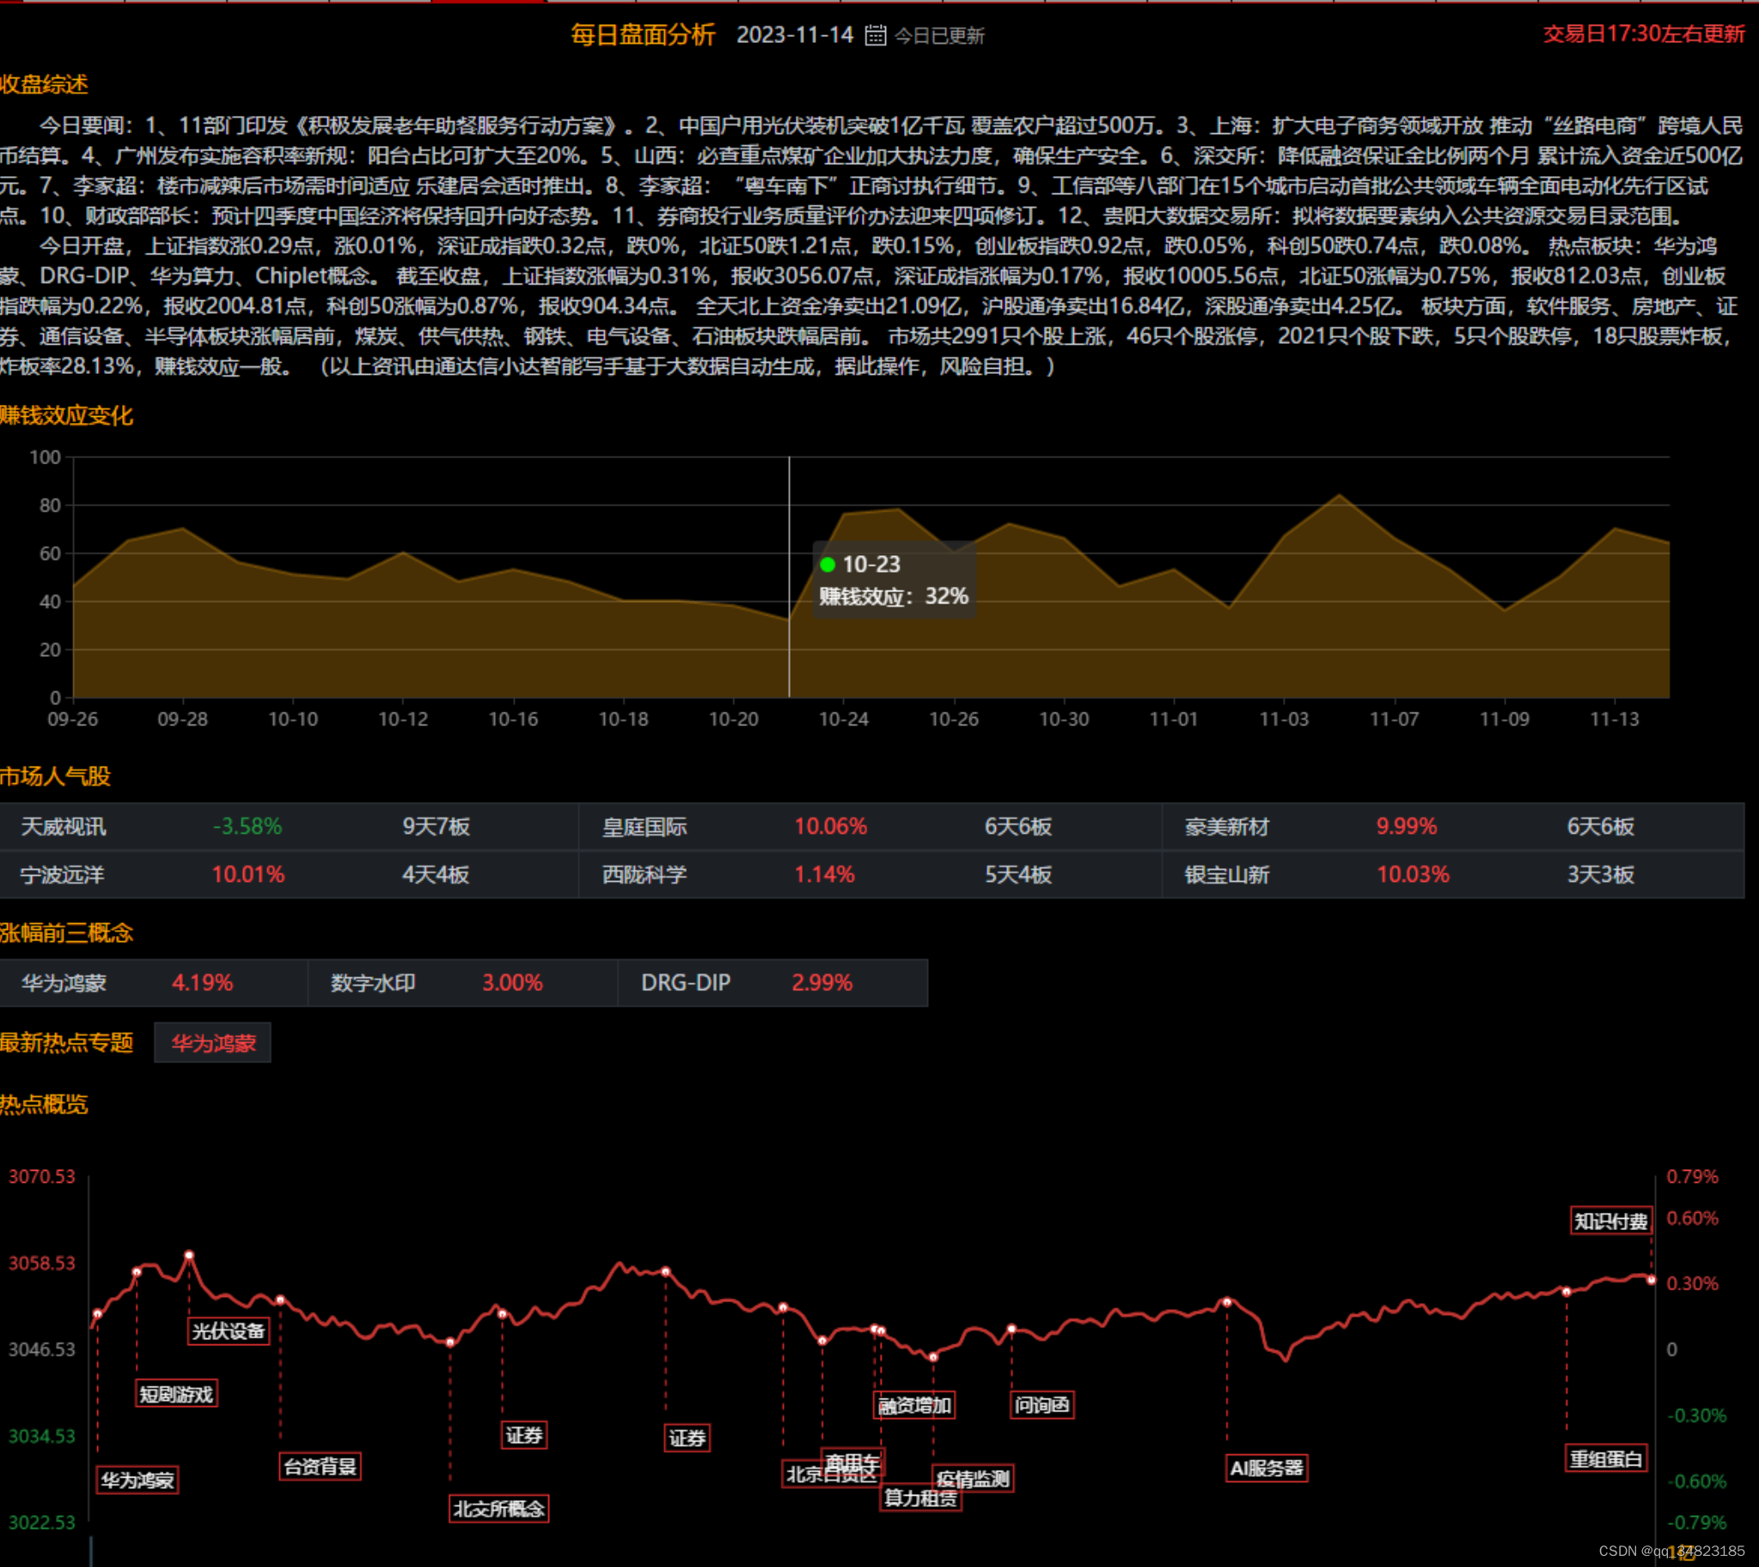Viewport: 1759px width, 1567px height.
Task: Select the 问询函 hotspot marker
Action: 1041,1405
